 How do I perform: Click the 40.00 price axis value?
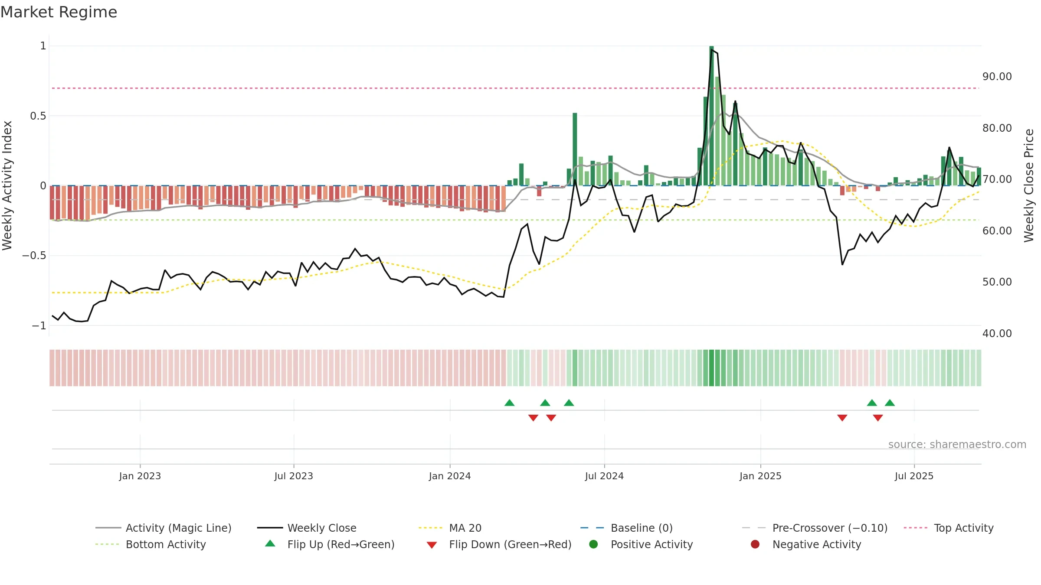[997, 334]
